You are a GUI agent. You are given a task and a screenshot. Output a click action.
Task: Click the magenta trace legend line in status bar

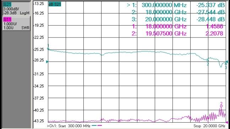pos(99,125)
